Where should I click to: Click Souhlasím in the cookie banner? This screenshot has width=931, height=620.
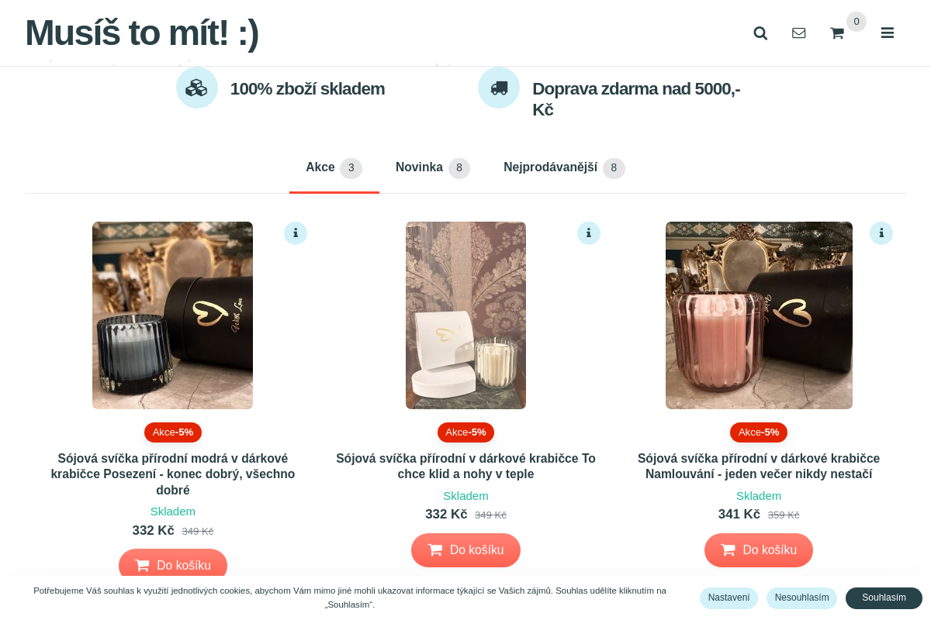(884, 598)
